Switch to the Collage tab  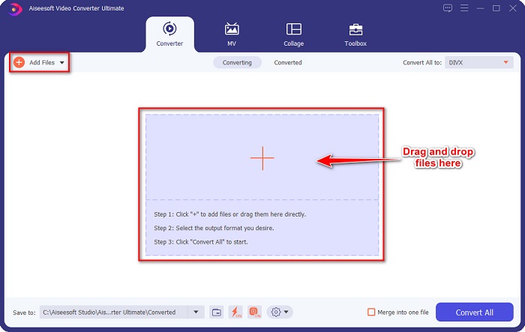[x=294, y=34]
